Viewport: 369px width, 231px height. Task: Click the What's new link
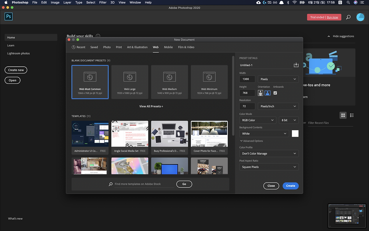(15, 219)
